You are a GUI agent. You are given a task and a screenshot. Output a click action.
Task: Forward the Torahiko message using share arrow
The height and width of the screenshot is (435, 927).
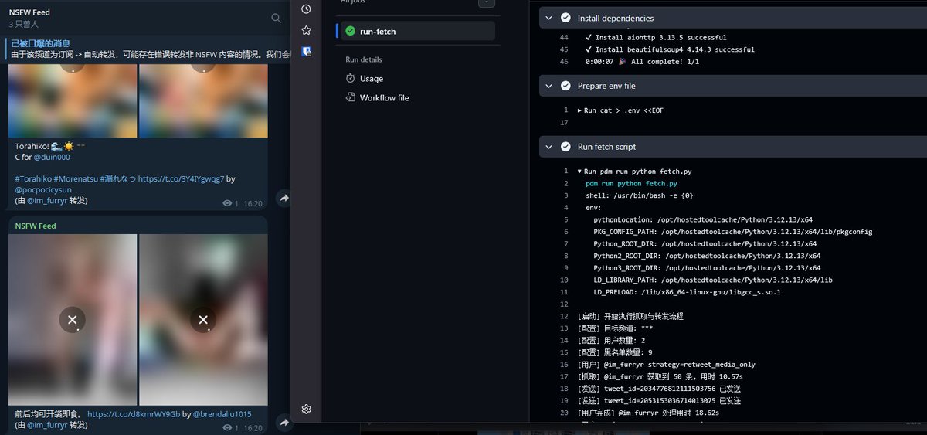pyautogui.click(x=284, y=199)
